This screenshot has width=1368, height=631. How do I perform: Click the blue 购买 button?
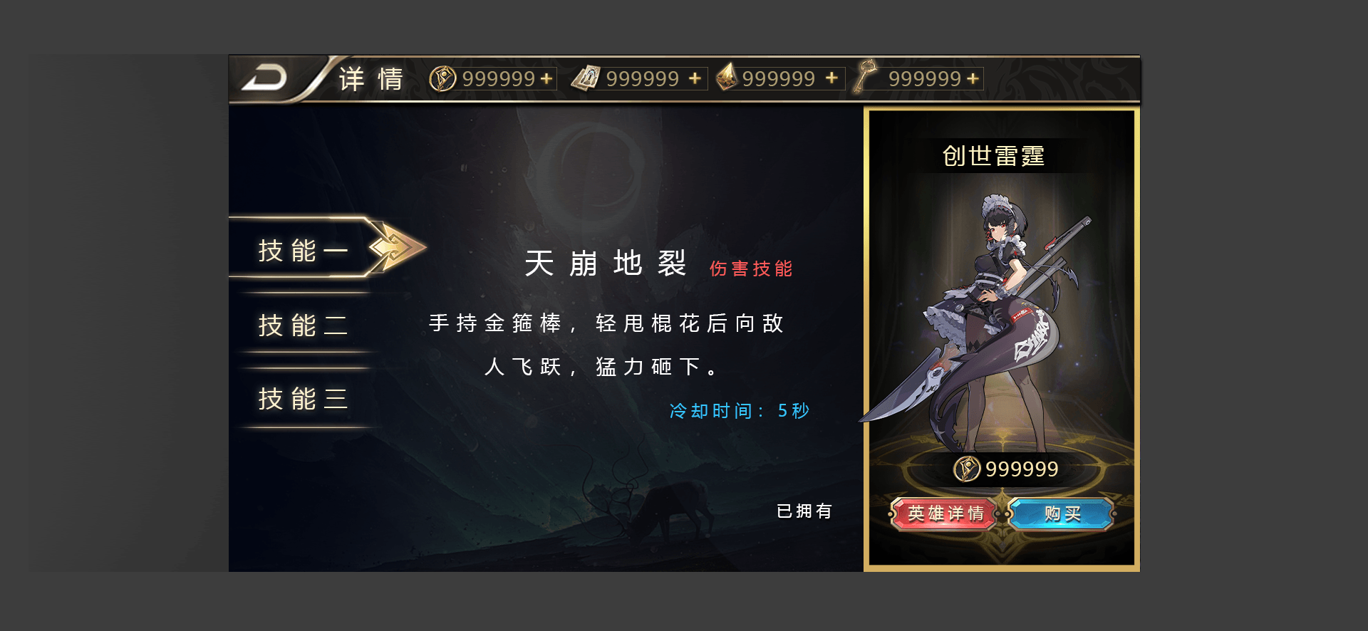pyautogui.click(x=1062, y=513)
